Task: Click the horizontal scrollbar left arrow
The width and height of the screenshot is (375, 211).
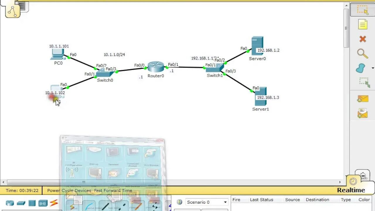Action: 3,182
